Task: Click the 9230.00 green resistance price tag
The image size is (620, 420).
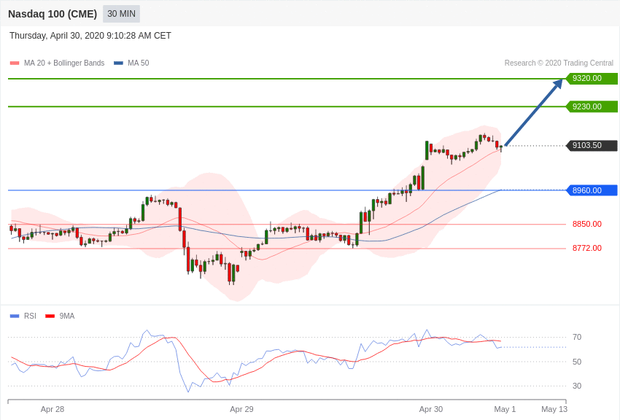Action: (592, 106)
